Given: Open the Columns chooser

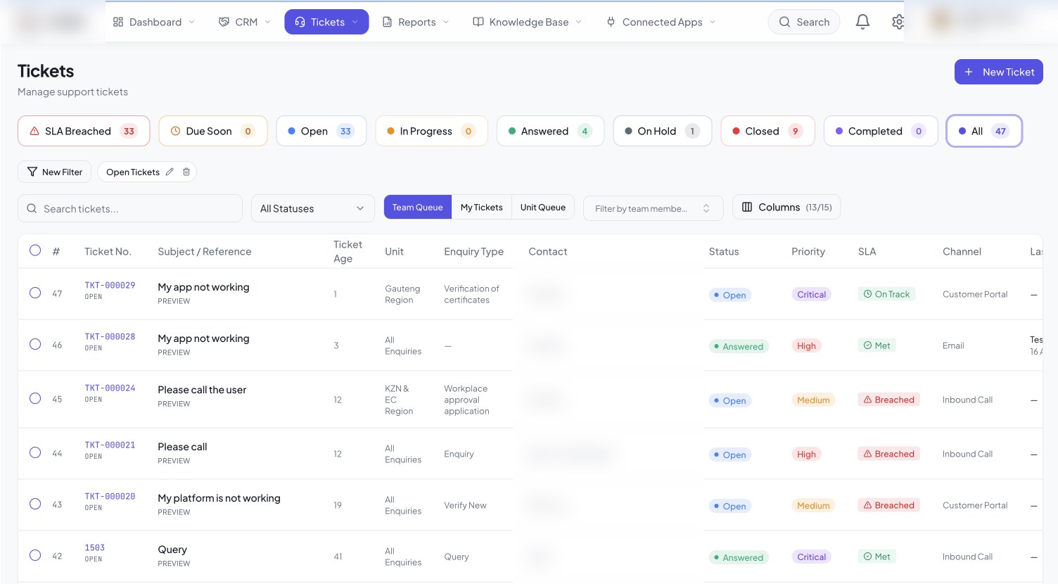Looking at the screenshot, I should (x=787, y=207).
